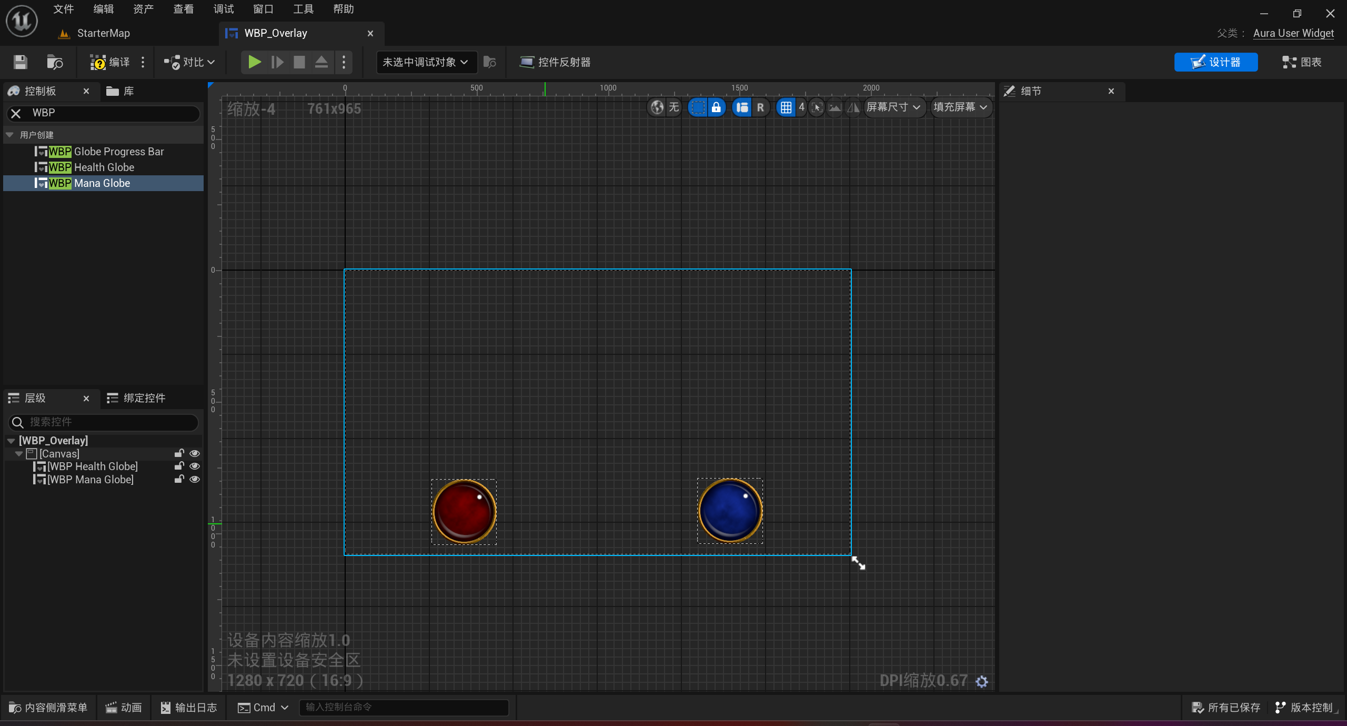Open the 未选中调试对象 debug object dropdown
The image size is (1347, 726).
[x=426, y=62]
